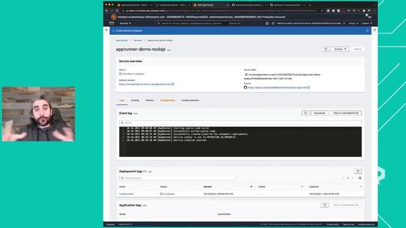Focus the AWS console search bar
Screen dimensions: 406x228
(199, 23)
